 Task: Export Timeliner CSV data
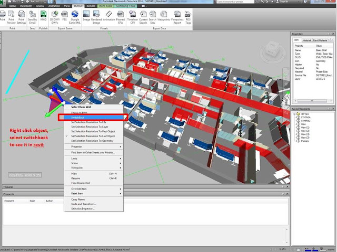point(133,17)
